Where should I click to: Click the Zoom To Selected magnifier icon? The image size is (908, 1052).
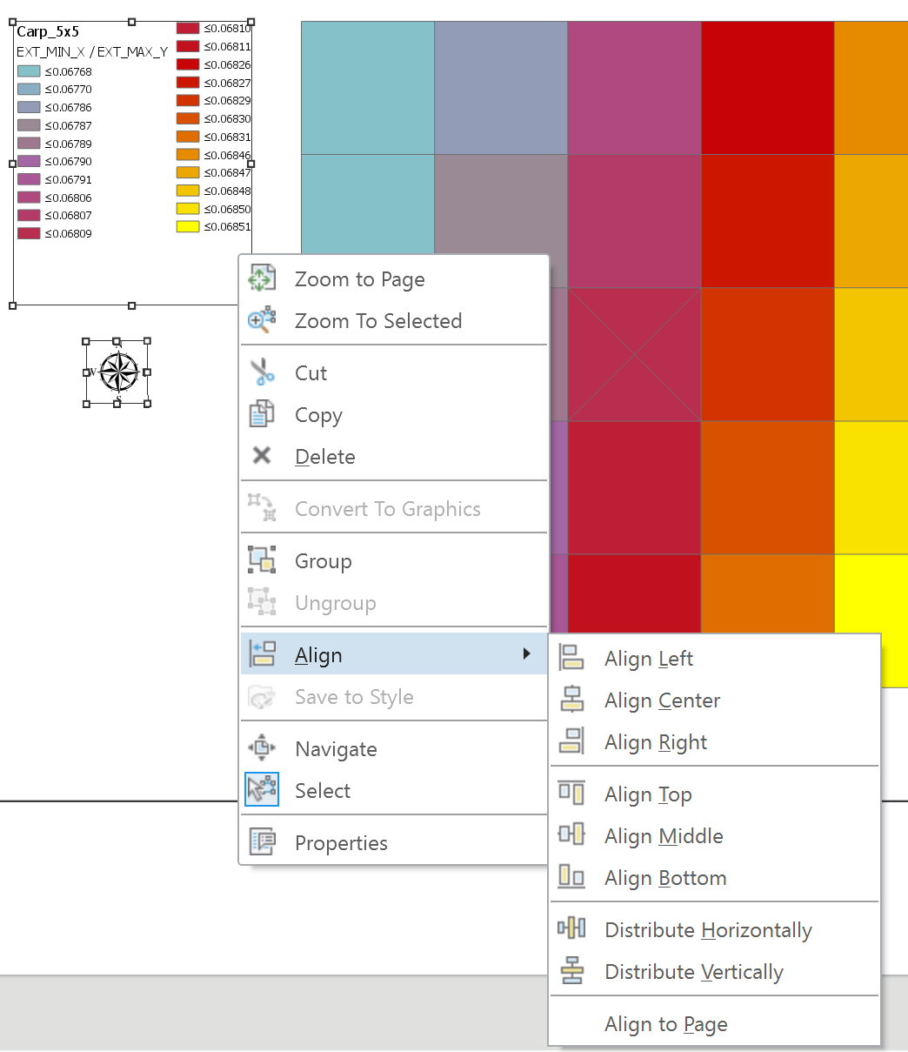(x=261, y=321)
